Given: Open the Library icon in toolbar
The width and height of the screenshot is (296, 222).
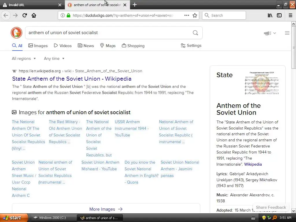Looking at the screenshot, I should 270,16.
